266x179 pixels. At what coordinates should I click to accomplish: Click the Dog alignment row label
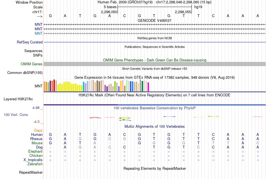[39, 147]
